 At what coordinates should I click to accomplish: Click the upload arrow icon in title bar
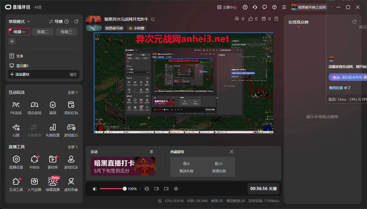pos(245,7)
